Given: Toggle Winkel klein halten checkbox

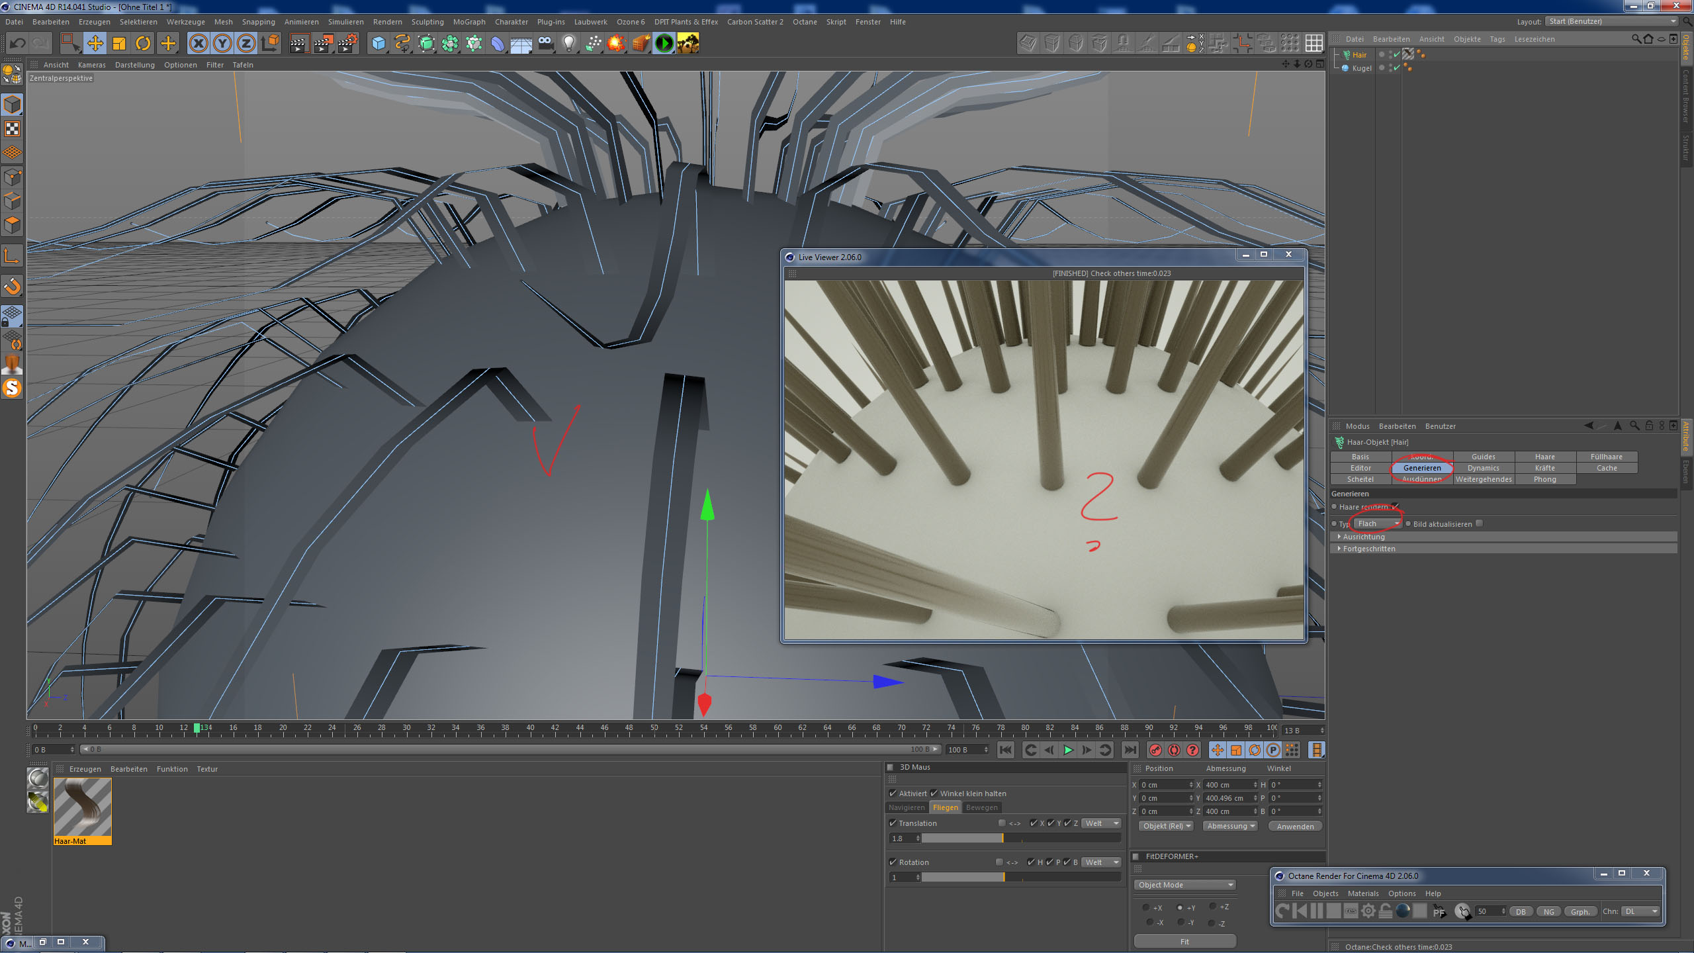Looking at the screenshot, I should 934,794.
